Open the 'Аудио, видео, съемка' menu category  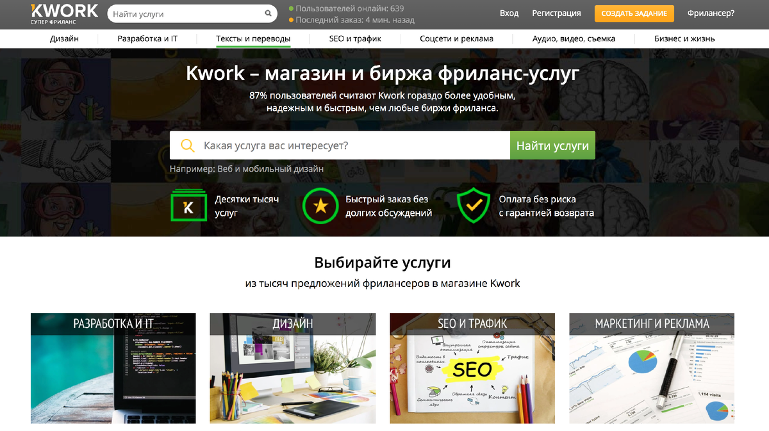click(x=574, y=38)
